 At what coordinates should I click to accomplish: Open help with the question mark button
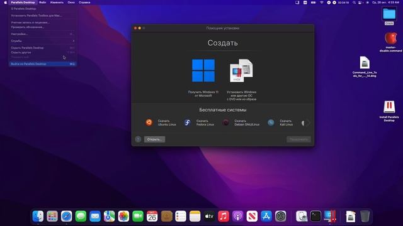(x=138, y=139)
